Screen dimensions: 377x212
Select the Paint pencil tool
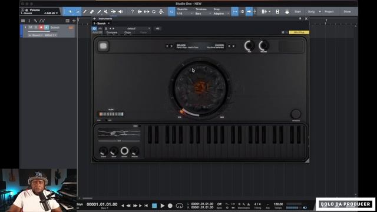click(85, 12)
